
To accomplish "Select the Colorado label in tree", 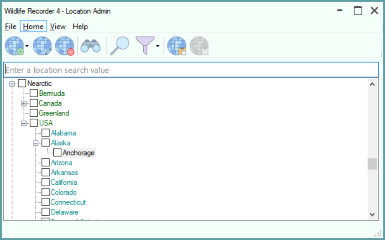I will coord(63,192).
